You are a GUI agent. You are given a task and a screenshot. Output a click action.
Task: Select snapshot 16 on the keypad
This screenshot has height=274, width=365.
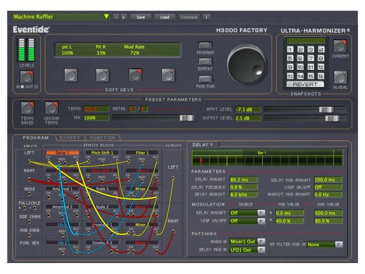click(321, 76)
